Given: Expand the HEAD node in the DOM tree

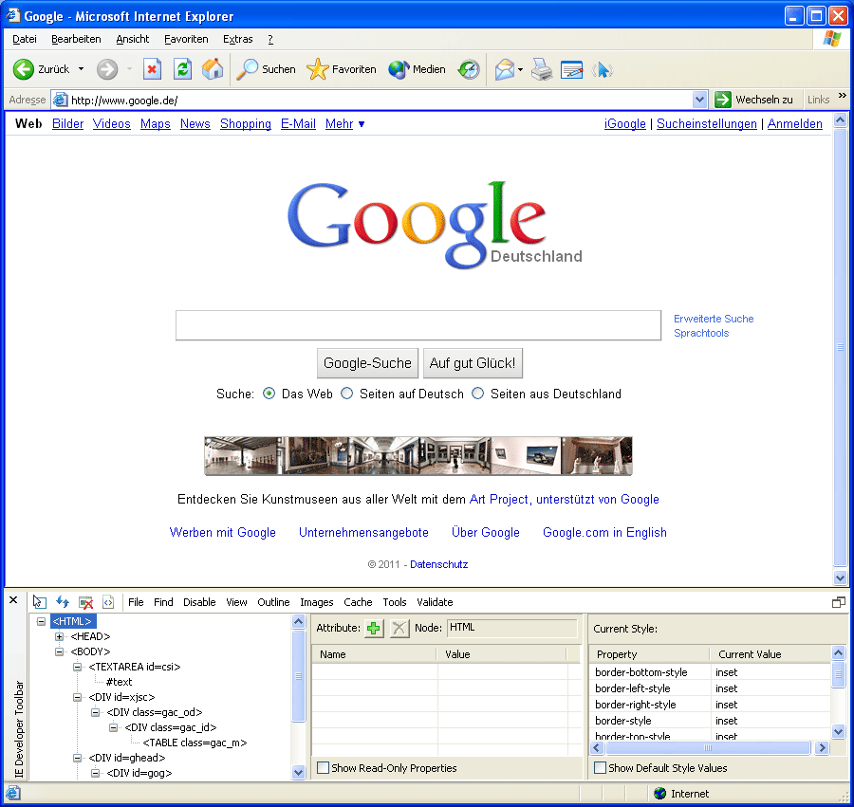Looking at the screenshot, I should point(60,636).
